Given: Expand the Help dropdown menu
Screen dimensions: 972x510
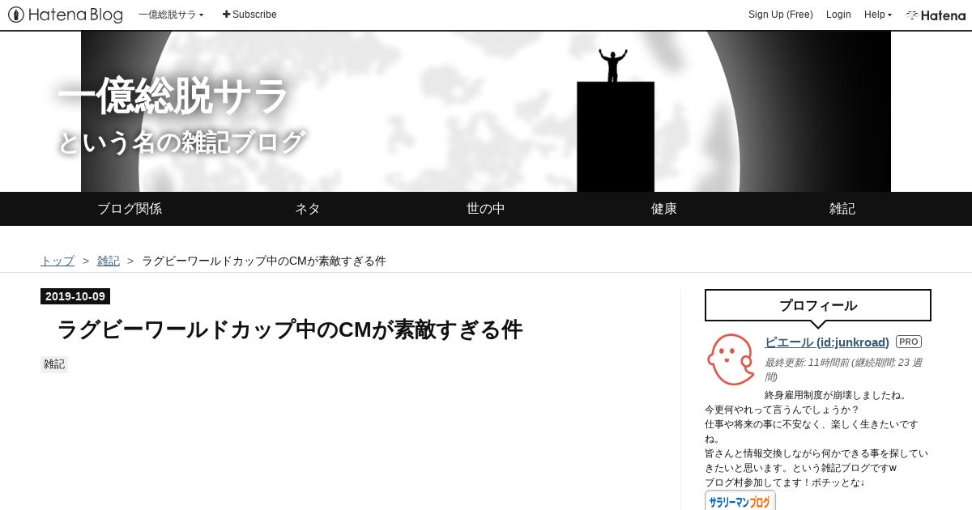Looking at the screenshot, I should point(878,15).
